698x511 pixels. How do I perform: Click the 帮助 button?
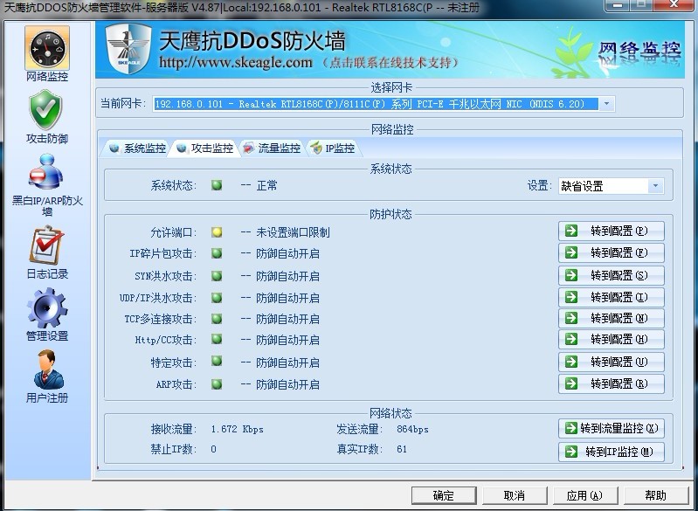click(x=656, y=495)
